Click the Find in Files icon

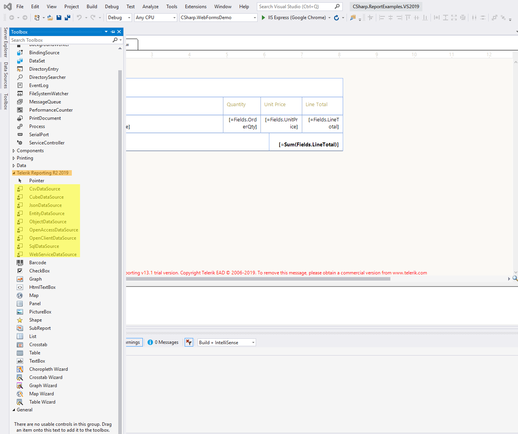[x=353, y=18]
